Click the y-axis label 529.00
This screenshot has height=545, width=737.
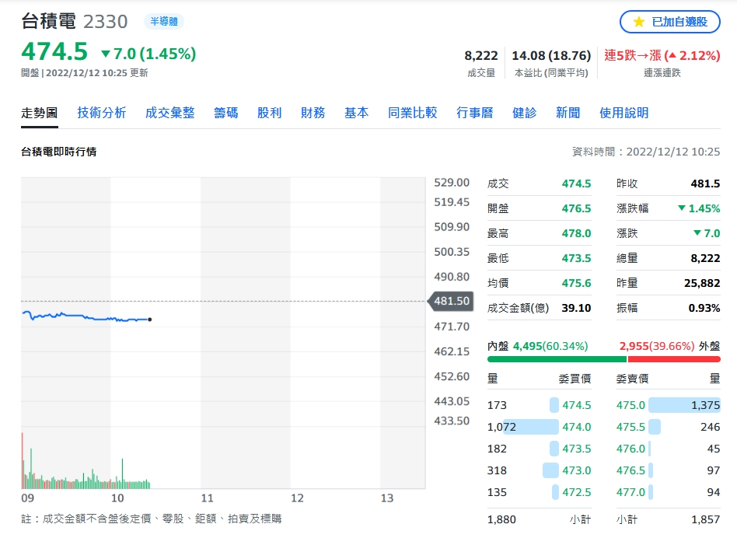(x=452, y=183)
